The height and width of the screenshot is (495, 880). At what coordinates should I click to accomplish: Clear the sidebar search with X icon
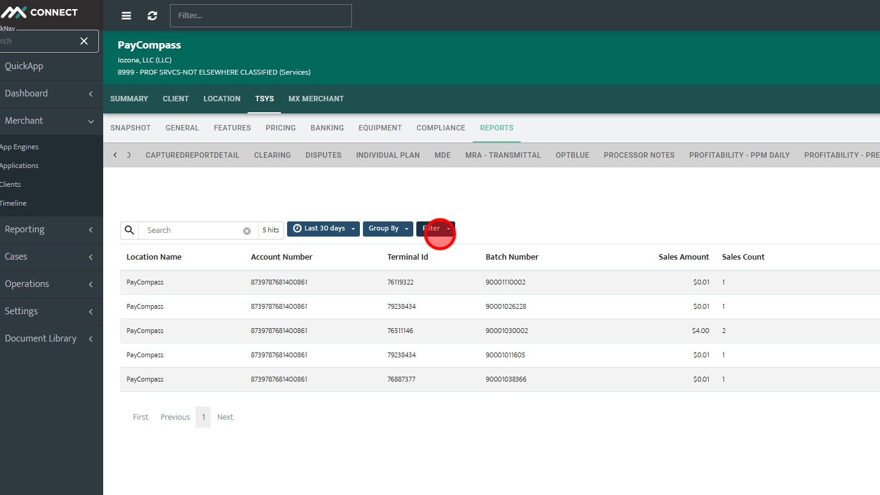pyautogui.click(x=84, y=41)
